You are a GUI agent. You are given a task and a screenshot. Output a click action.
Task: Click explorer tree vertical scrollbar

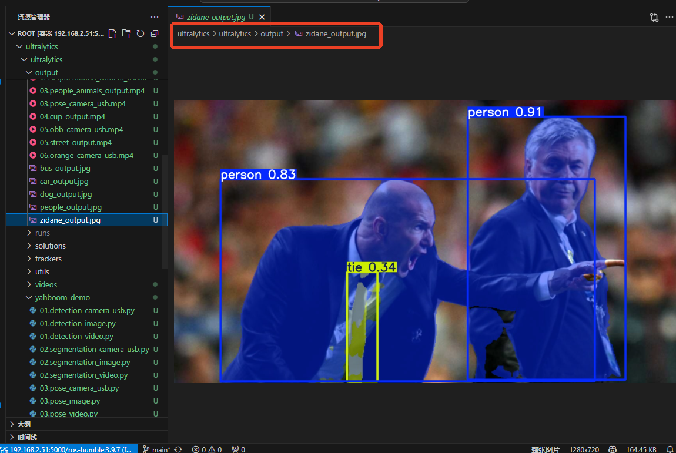click(164, 211)
